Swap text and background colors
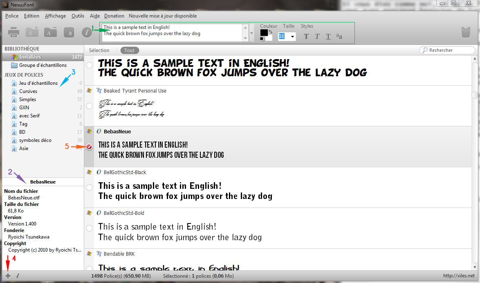The image size is (480, 283). tap(270, 31)
